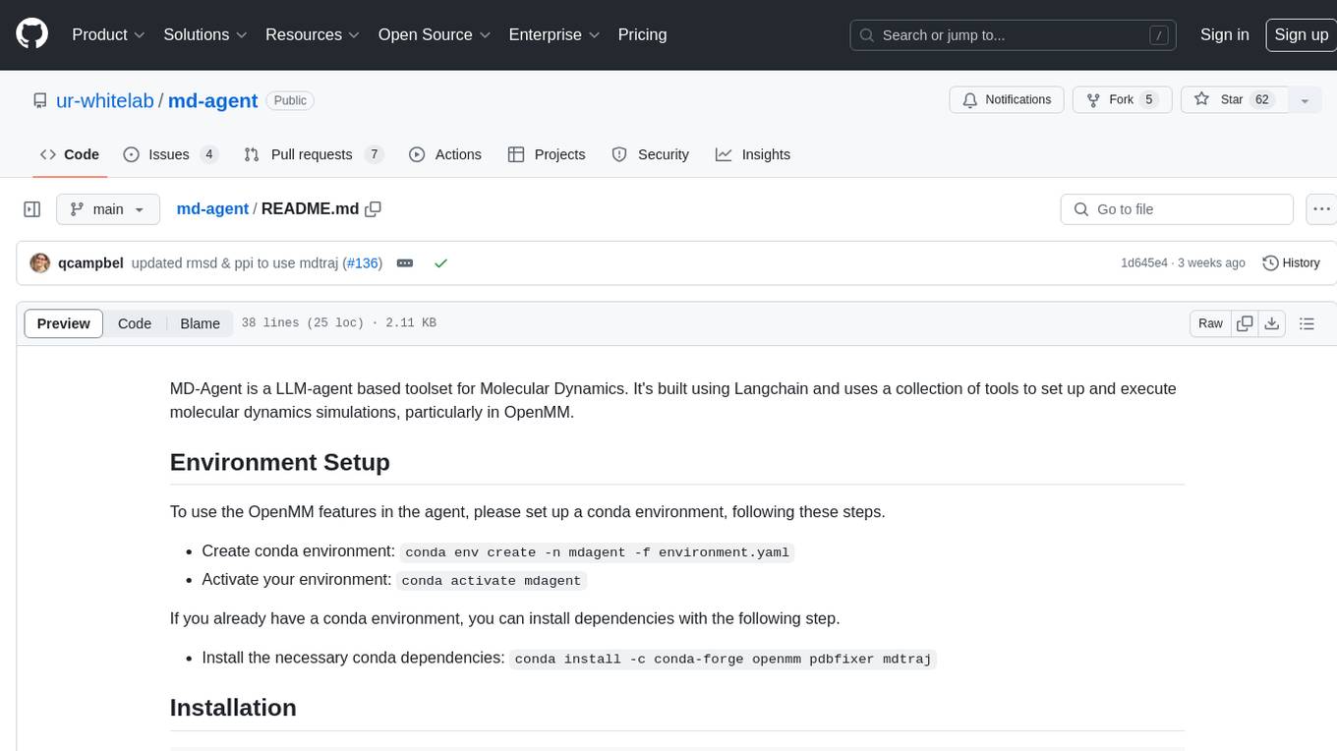Click the Notifications bell button
Viewport: 1337px width, 751px height.
click(x=1006, y=100)
